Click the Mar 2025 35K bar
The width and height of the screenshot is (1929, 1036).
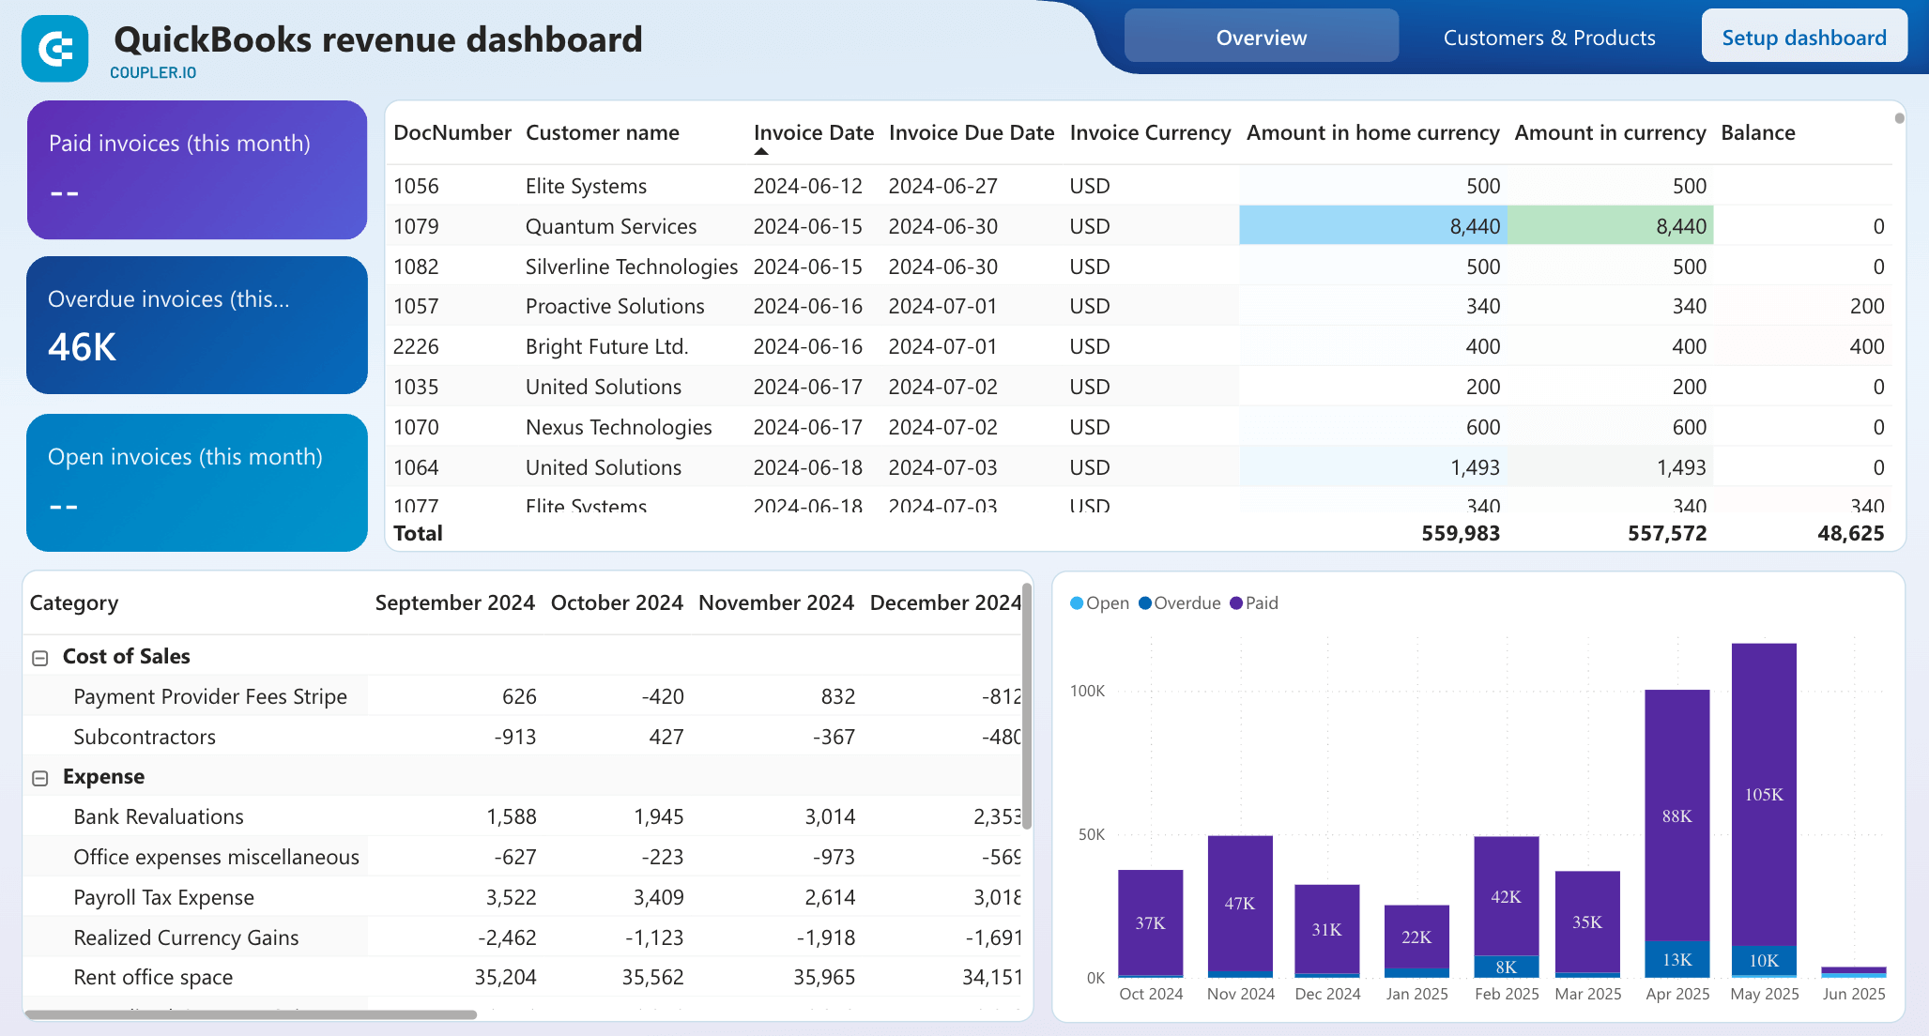click(x=1587, y=922)
